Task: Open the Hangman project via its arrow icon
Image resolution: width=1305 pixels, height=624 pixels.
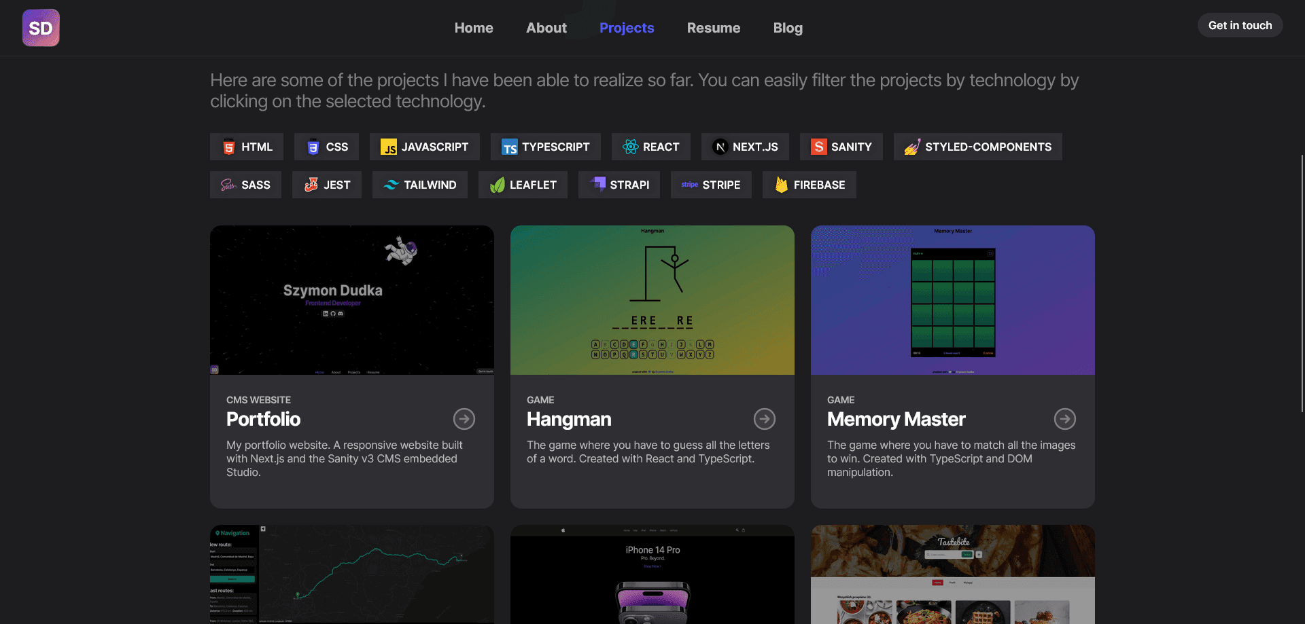Action: tap(764, 419)
